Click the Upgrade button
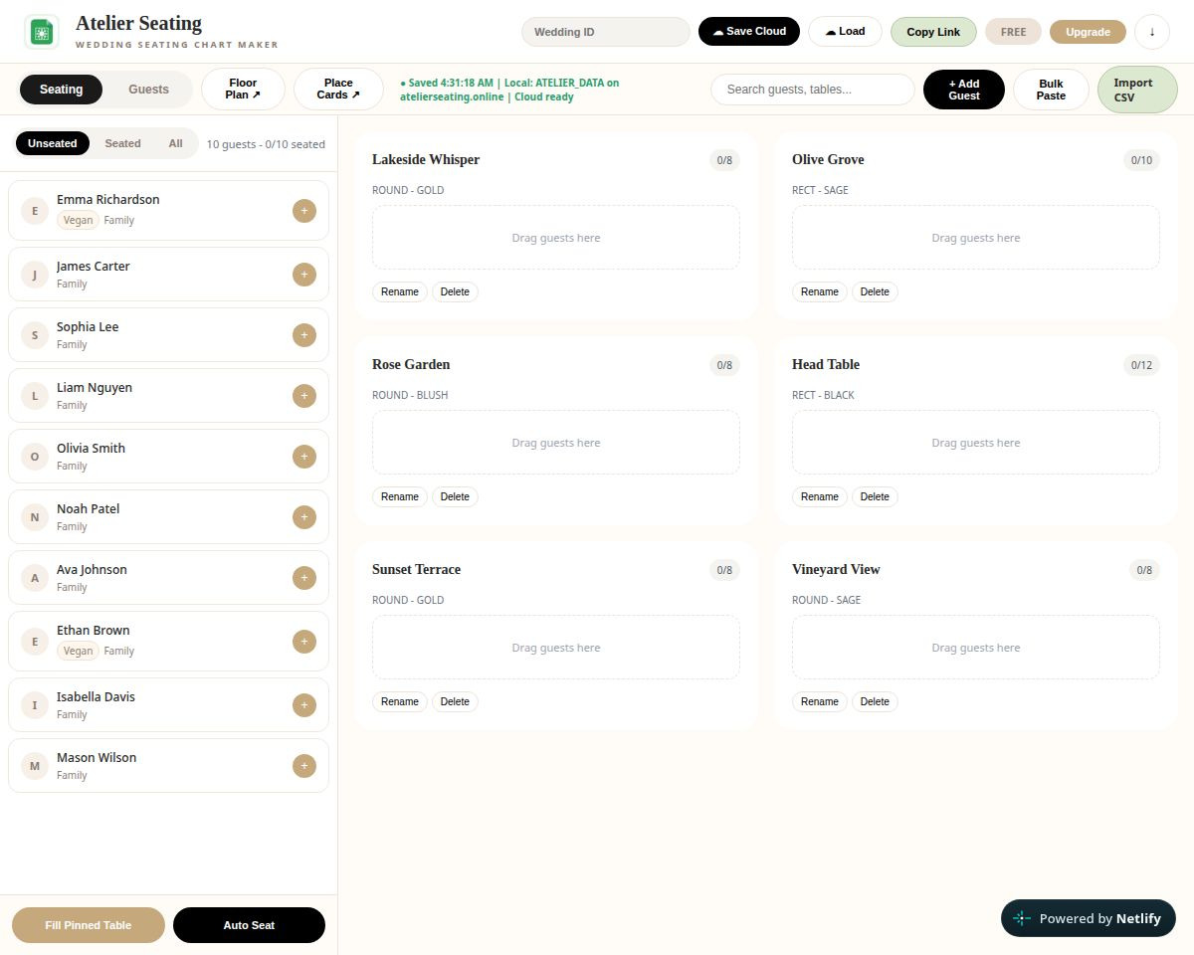1194x955 pixels. (1088, 32)
